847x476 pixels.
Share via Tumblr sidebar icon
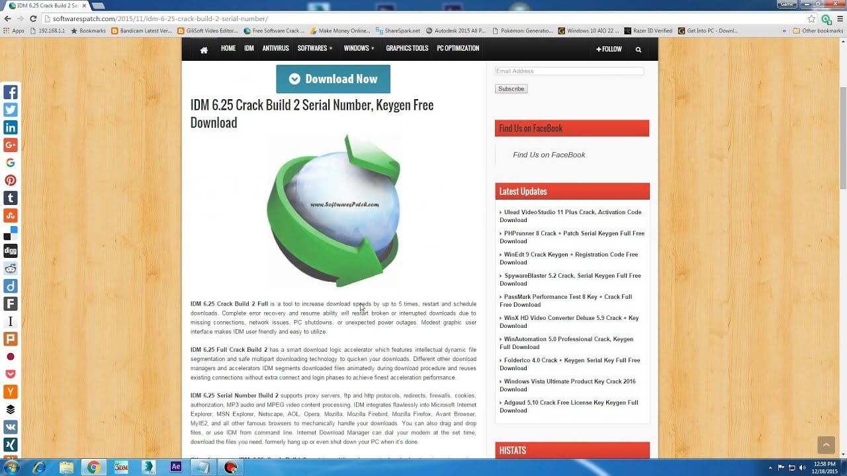pyautogui.click(x=11, y=198)
